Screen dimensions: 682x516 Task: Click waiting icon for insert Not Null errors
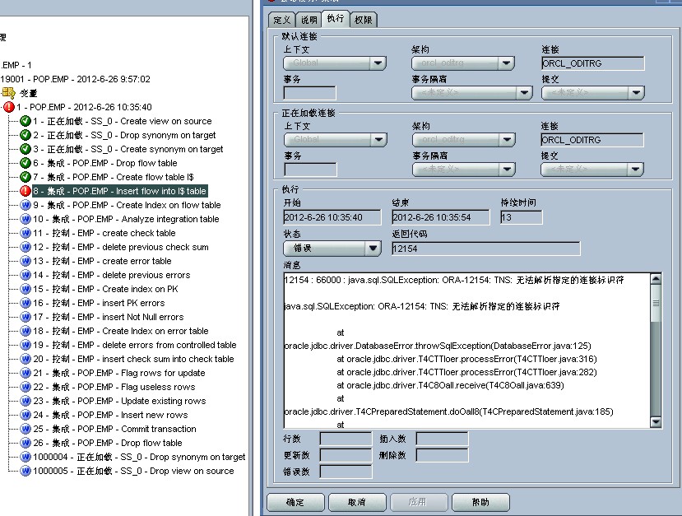pos(26,317)
